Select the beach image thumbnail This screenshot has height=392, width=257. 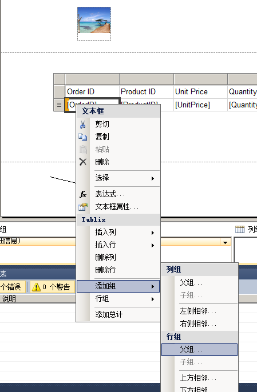tap(94, 20)
